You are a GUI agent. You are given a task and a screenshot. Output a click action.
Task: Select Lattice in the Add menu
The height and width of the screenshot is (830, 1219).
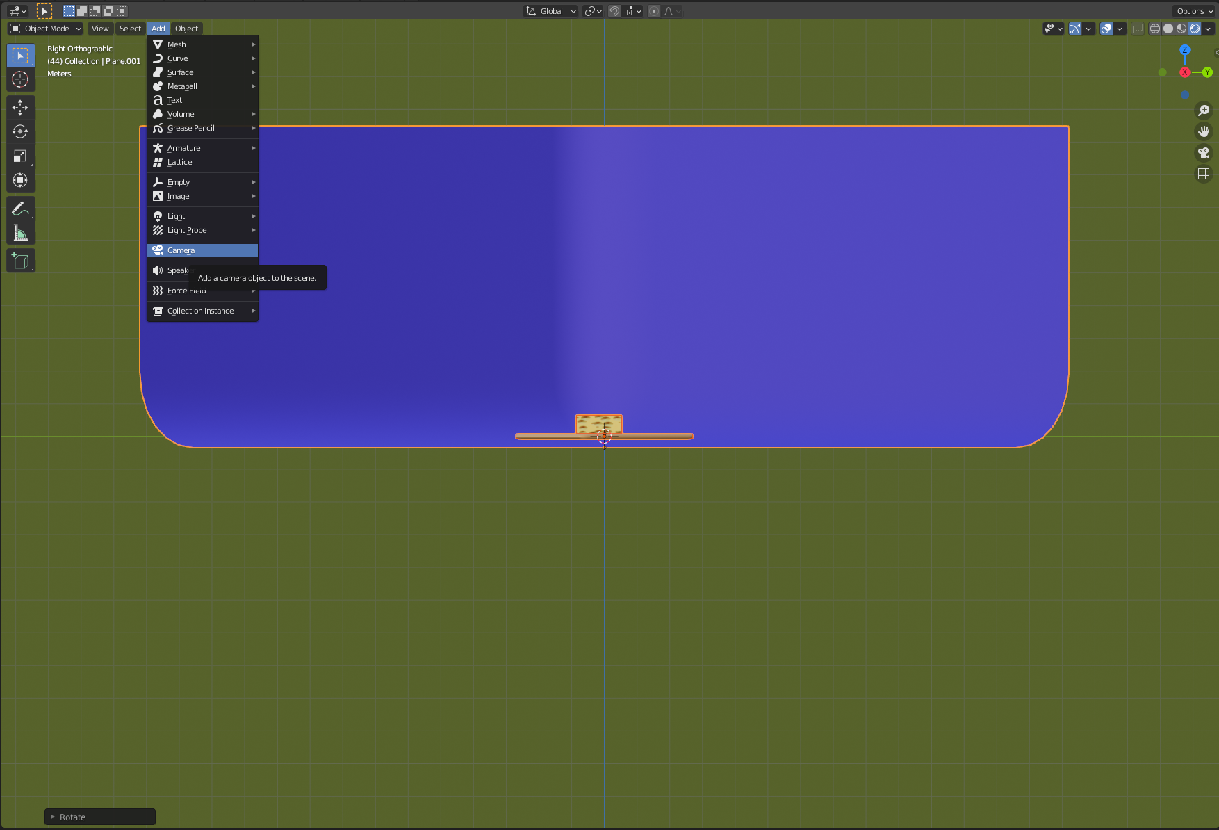pyautogui.click(x=203, y=162)
